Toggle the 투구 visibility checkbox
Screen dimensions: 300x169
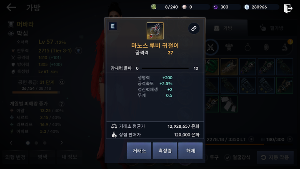206,157
